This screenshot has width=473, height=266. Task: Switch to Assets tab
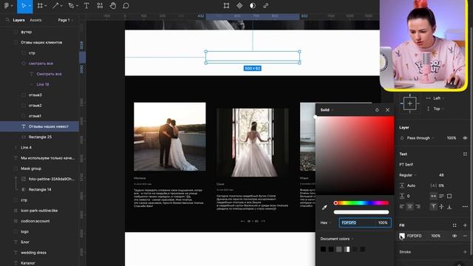35,20
